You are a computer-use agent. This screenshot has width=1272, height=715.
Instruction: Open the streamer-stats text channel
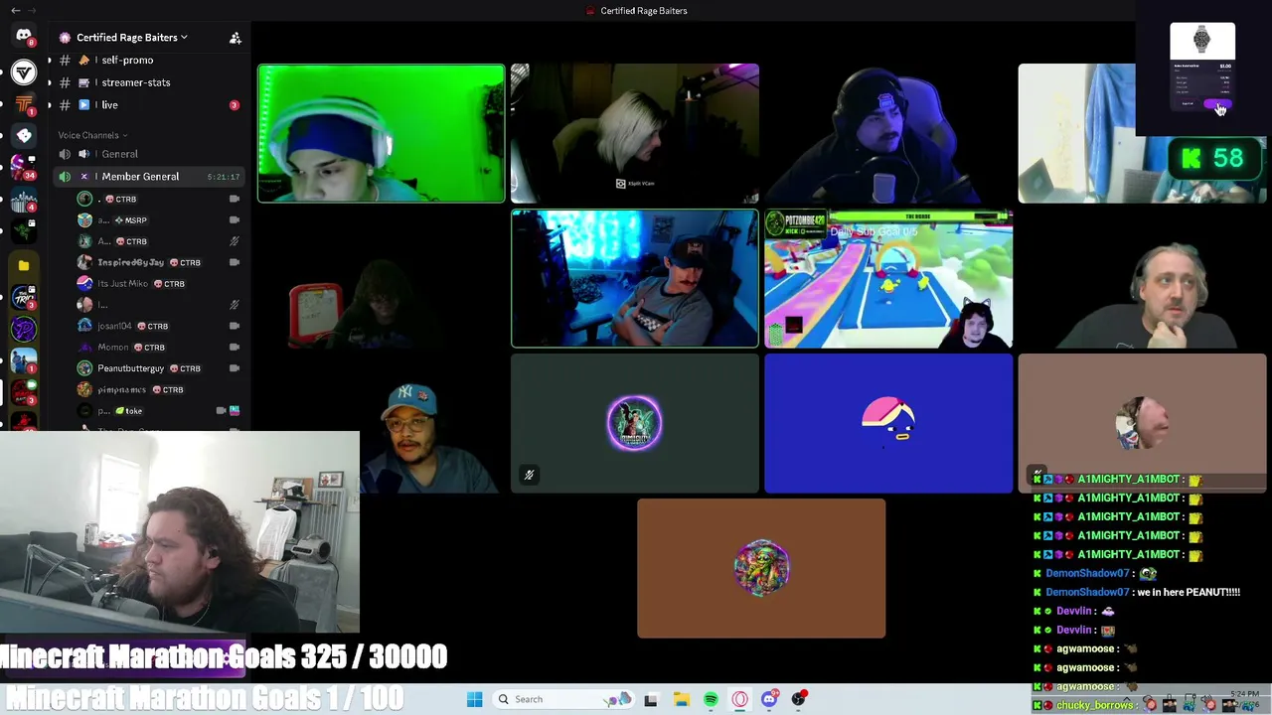pyautogui.click(x=135, y=82)
